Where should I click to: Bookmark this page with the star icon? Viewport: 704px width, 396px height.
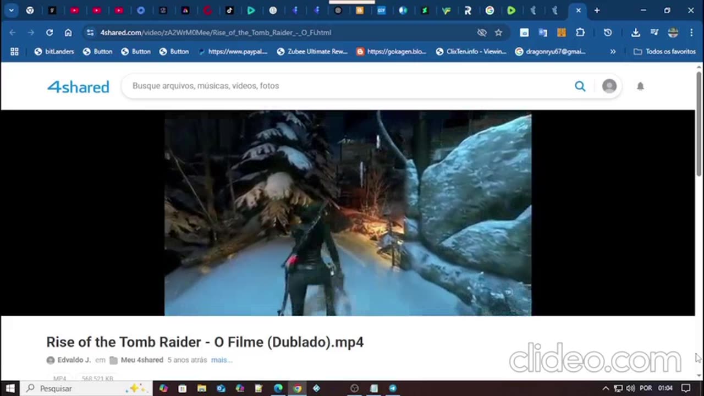pos(498,32)
